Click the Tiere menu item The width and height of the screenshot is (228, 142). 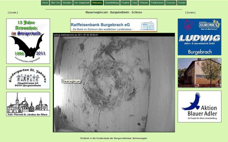point(135,3)
